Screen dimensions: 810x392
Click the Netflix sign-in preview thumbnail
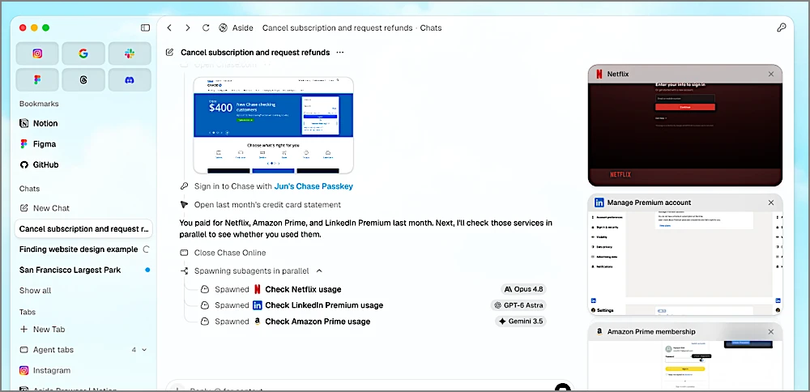[x=685, y=134]
